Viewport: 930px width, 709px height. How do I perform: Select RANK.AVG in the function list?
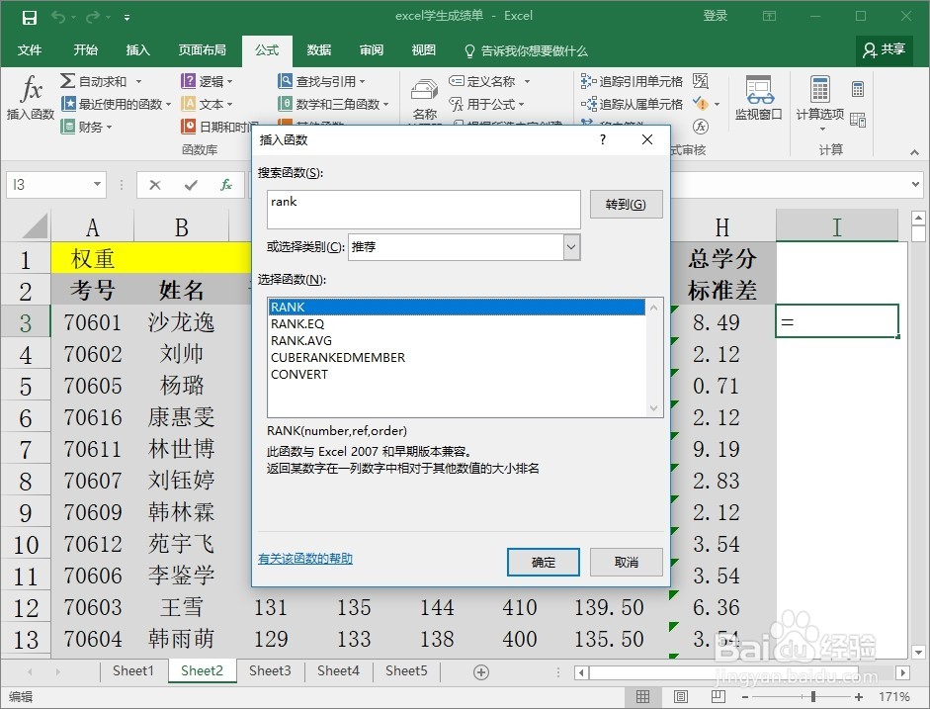point(457,340)
